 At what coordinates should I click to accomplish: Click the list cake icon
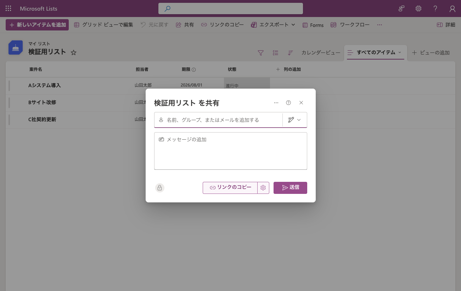click(x=16, y=47)
